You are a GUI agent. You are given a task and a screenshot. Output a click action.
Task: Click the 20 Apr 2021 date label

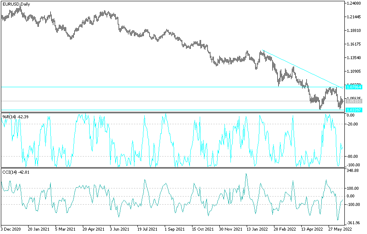(x=93, y=229)
